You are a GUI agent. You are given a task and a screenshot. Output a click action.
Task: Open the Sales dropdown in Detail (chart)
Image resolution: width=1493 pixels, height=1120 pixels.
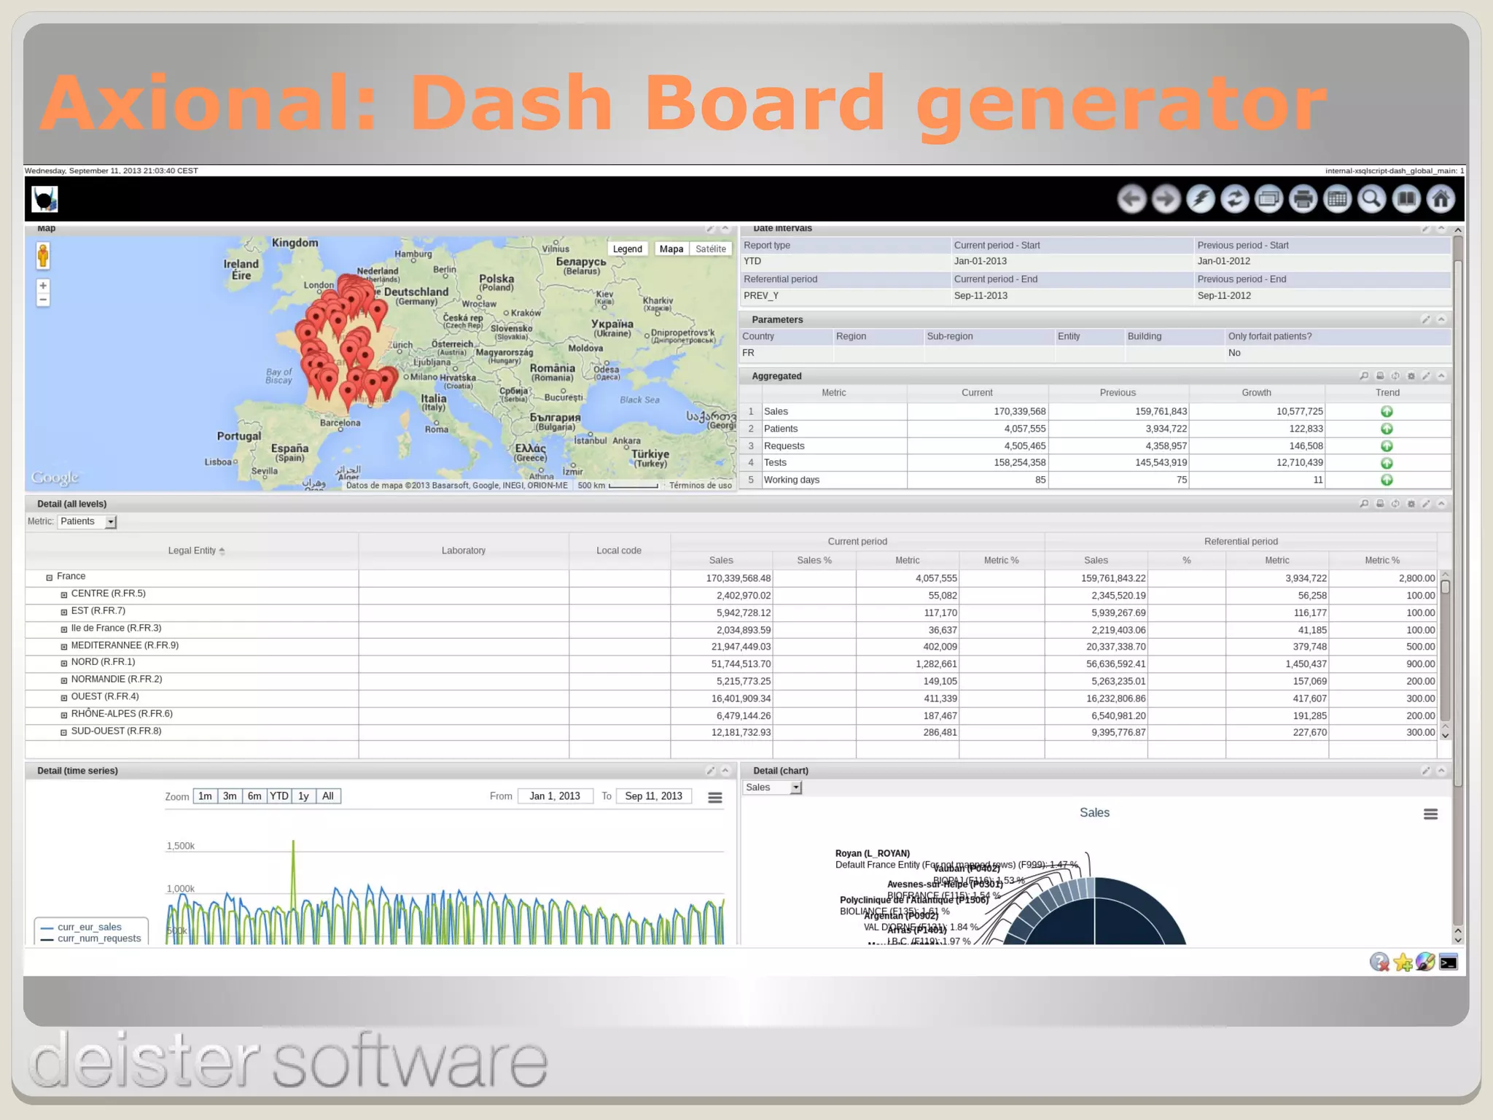coord(772,787)
